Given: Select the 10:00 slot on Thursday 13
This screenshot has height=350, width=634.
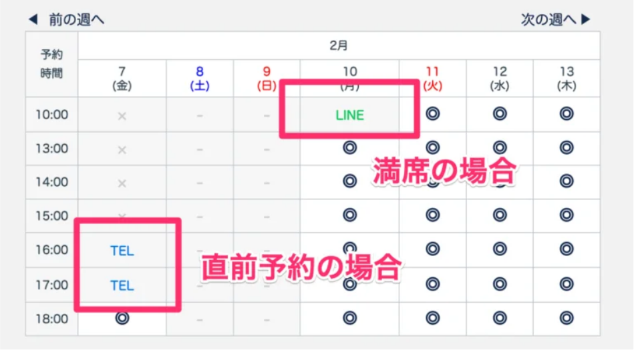Looking at the screenshot, I should pyautogui.click(x=567, y=114).
